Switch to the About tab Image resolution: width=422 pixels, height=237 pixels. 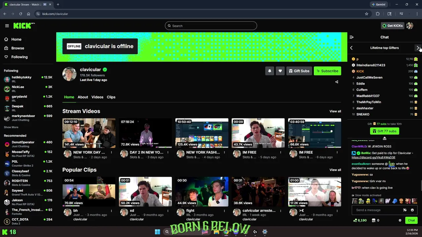(83, 97)
